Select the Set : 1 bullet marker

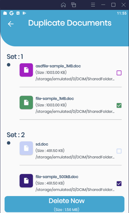[x=9, y=65]
